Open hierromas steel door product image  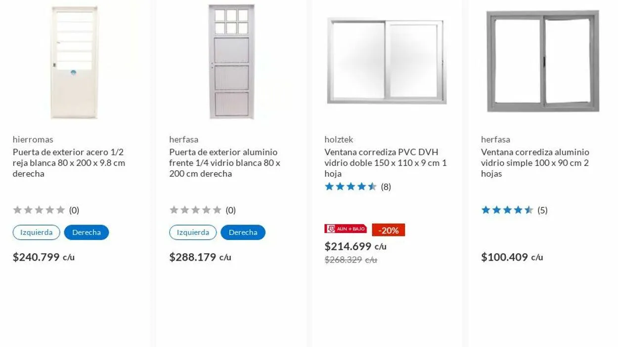point(74,63)
